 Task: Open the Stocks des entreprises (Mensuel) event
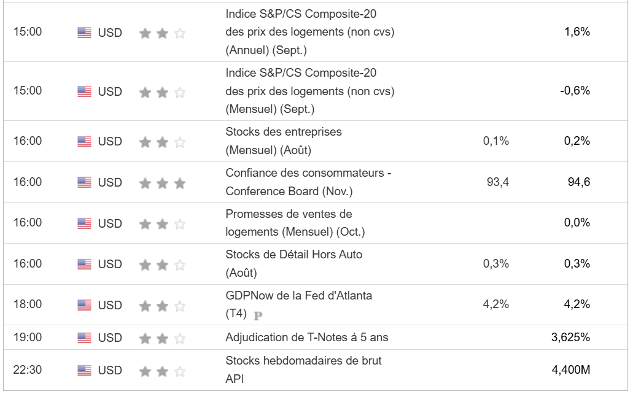pyautogui.click(x=283, y=141)
